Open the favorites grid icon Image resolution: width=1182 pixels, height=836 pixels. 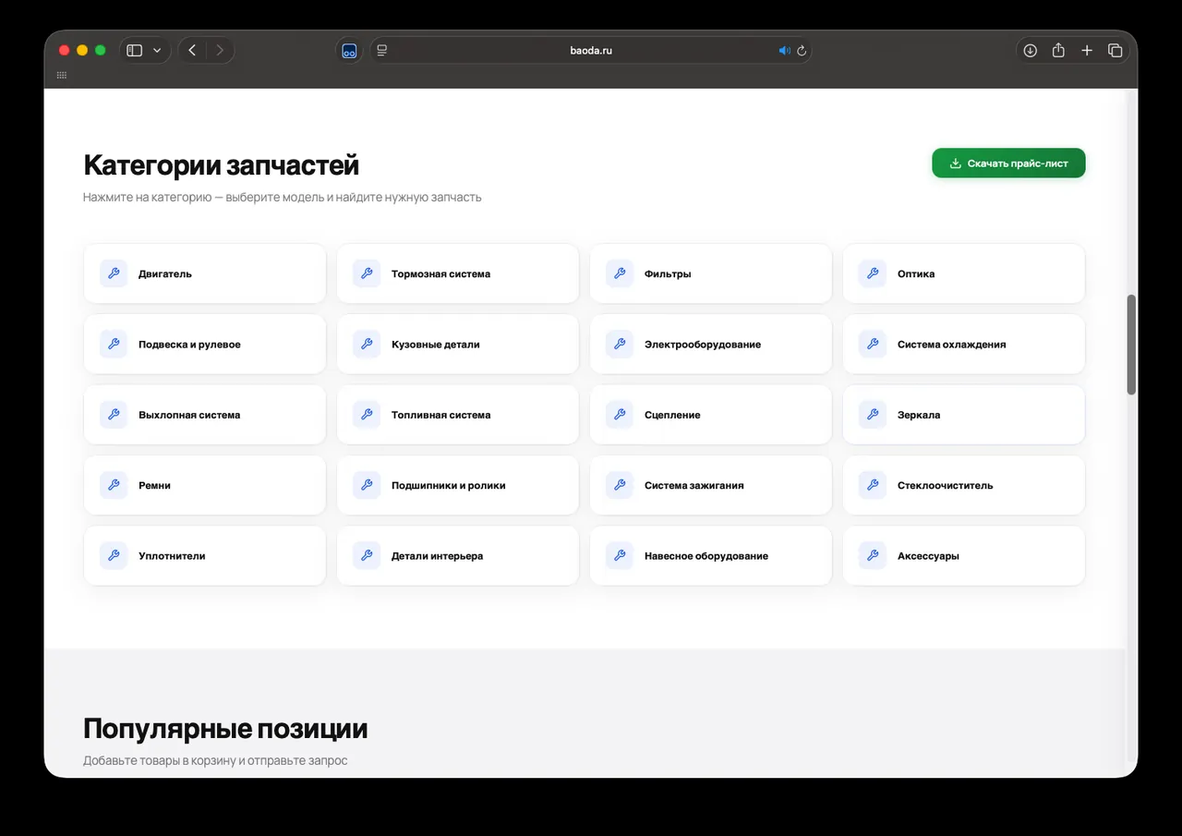point(62,76)
